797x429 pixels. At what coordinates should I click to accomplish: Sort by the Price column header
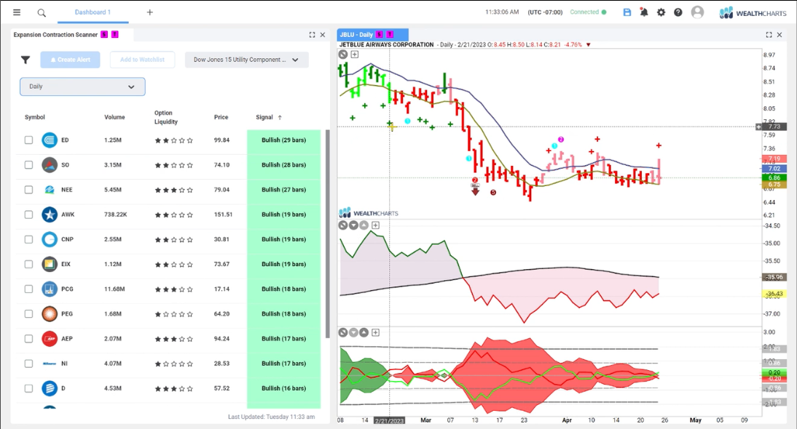point(221,117)
